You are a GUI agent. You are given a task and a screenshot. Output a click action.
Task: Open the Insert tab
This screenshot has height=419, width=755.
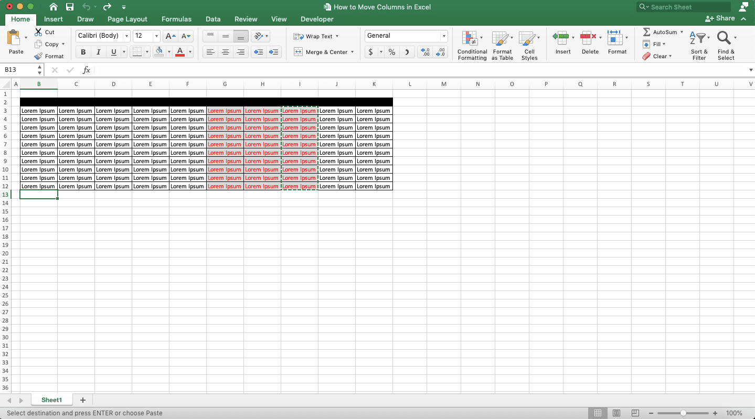tap(54, 19)
